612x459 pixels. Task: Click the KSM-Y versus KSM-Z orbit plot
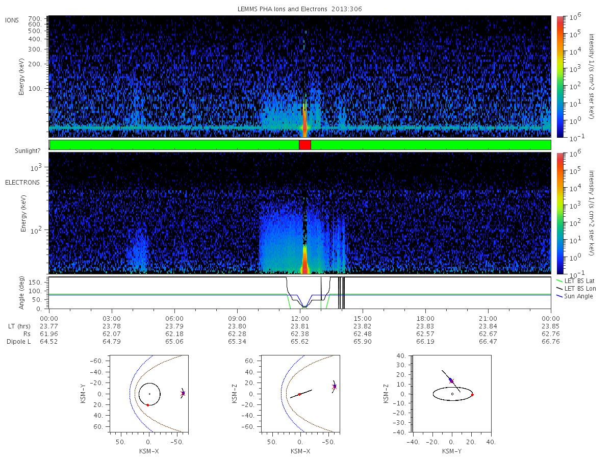click(452, 394)
